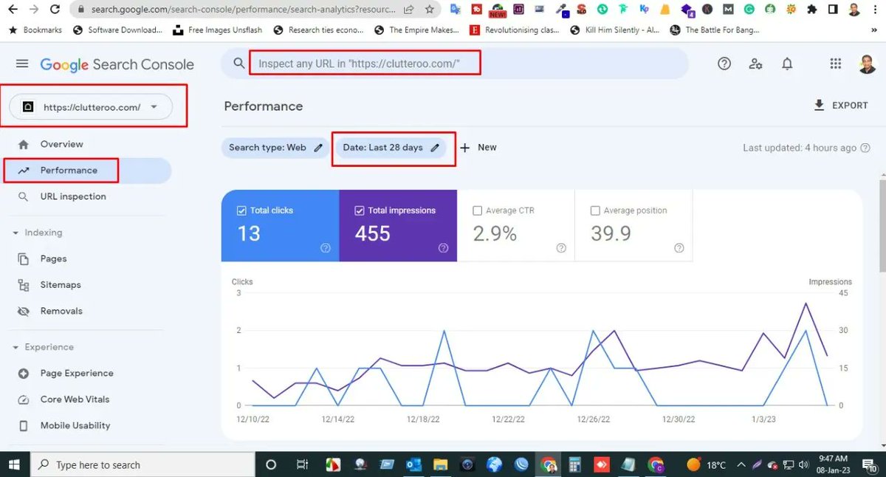The width and height of the screenshot is (886, 477).
Task: Open the Pages indexing report
Action: 53,258
